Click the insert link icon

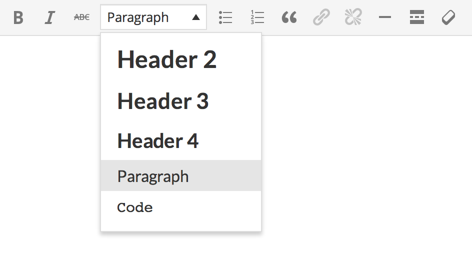[321, 18]
